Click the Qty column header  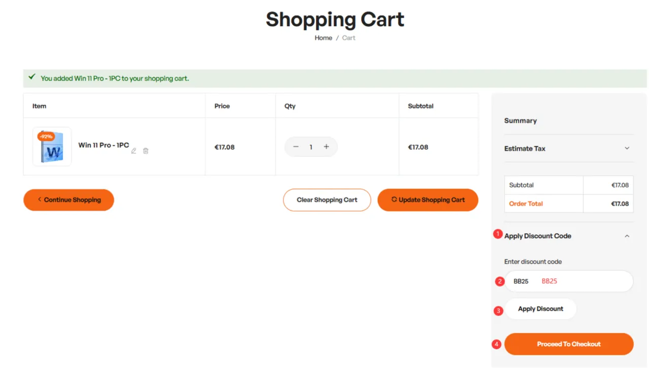pyautogui.click(x=290, y=106)
